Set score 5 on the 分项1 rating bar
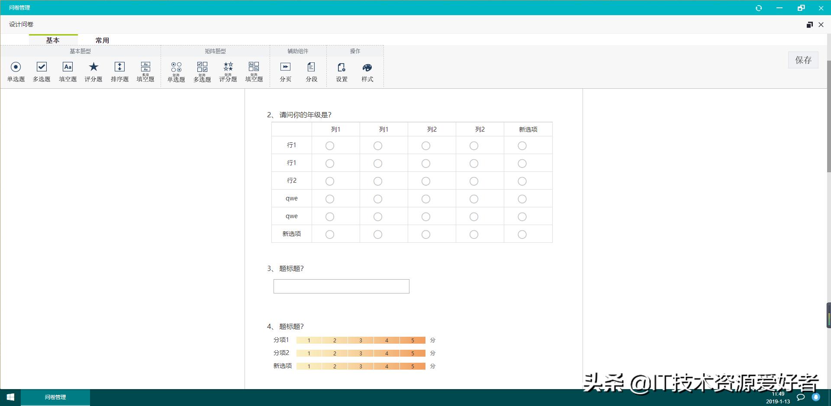The width and height of the screenshot is (831, 406). pyautogui.click(x=412, y=340)
